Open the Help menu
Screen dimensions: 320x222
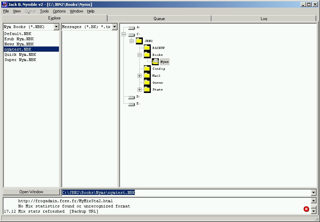coord(90,11)
